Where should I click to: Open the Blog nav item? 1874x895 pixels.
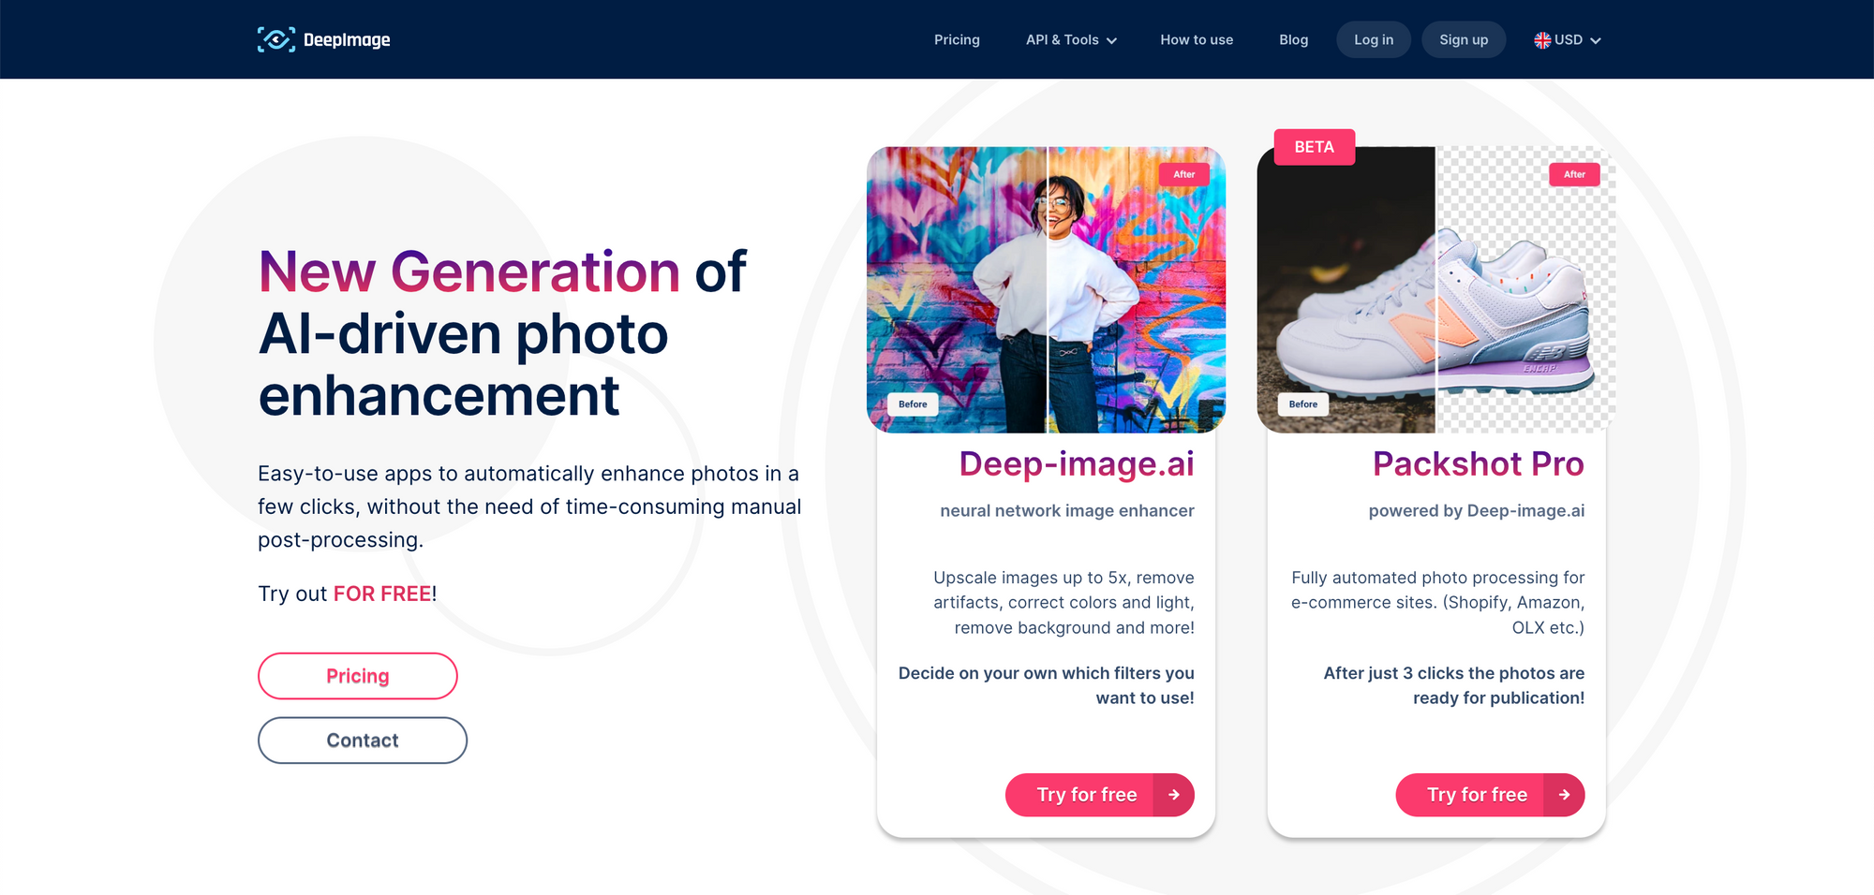pos(1293,40)
